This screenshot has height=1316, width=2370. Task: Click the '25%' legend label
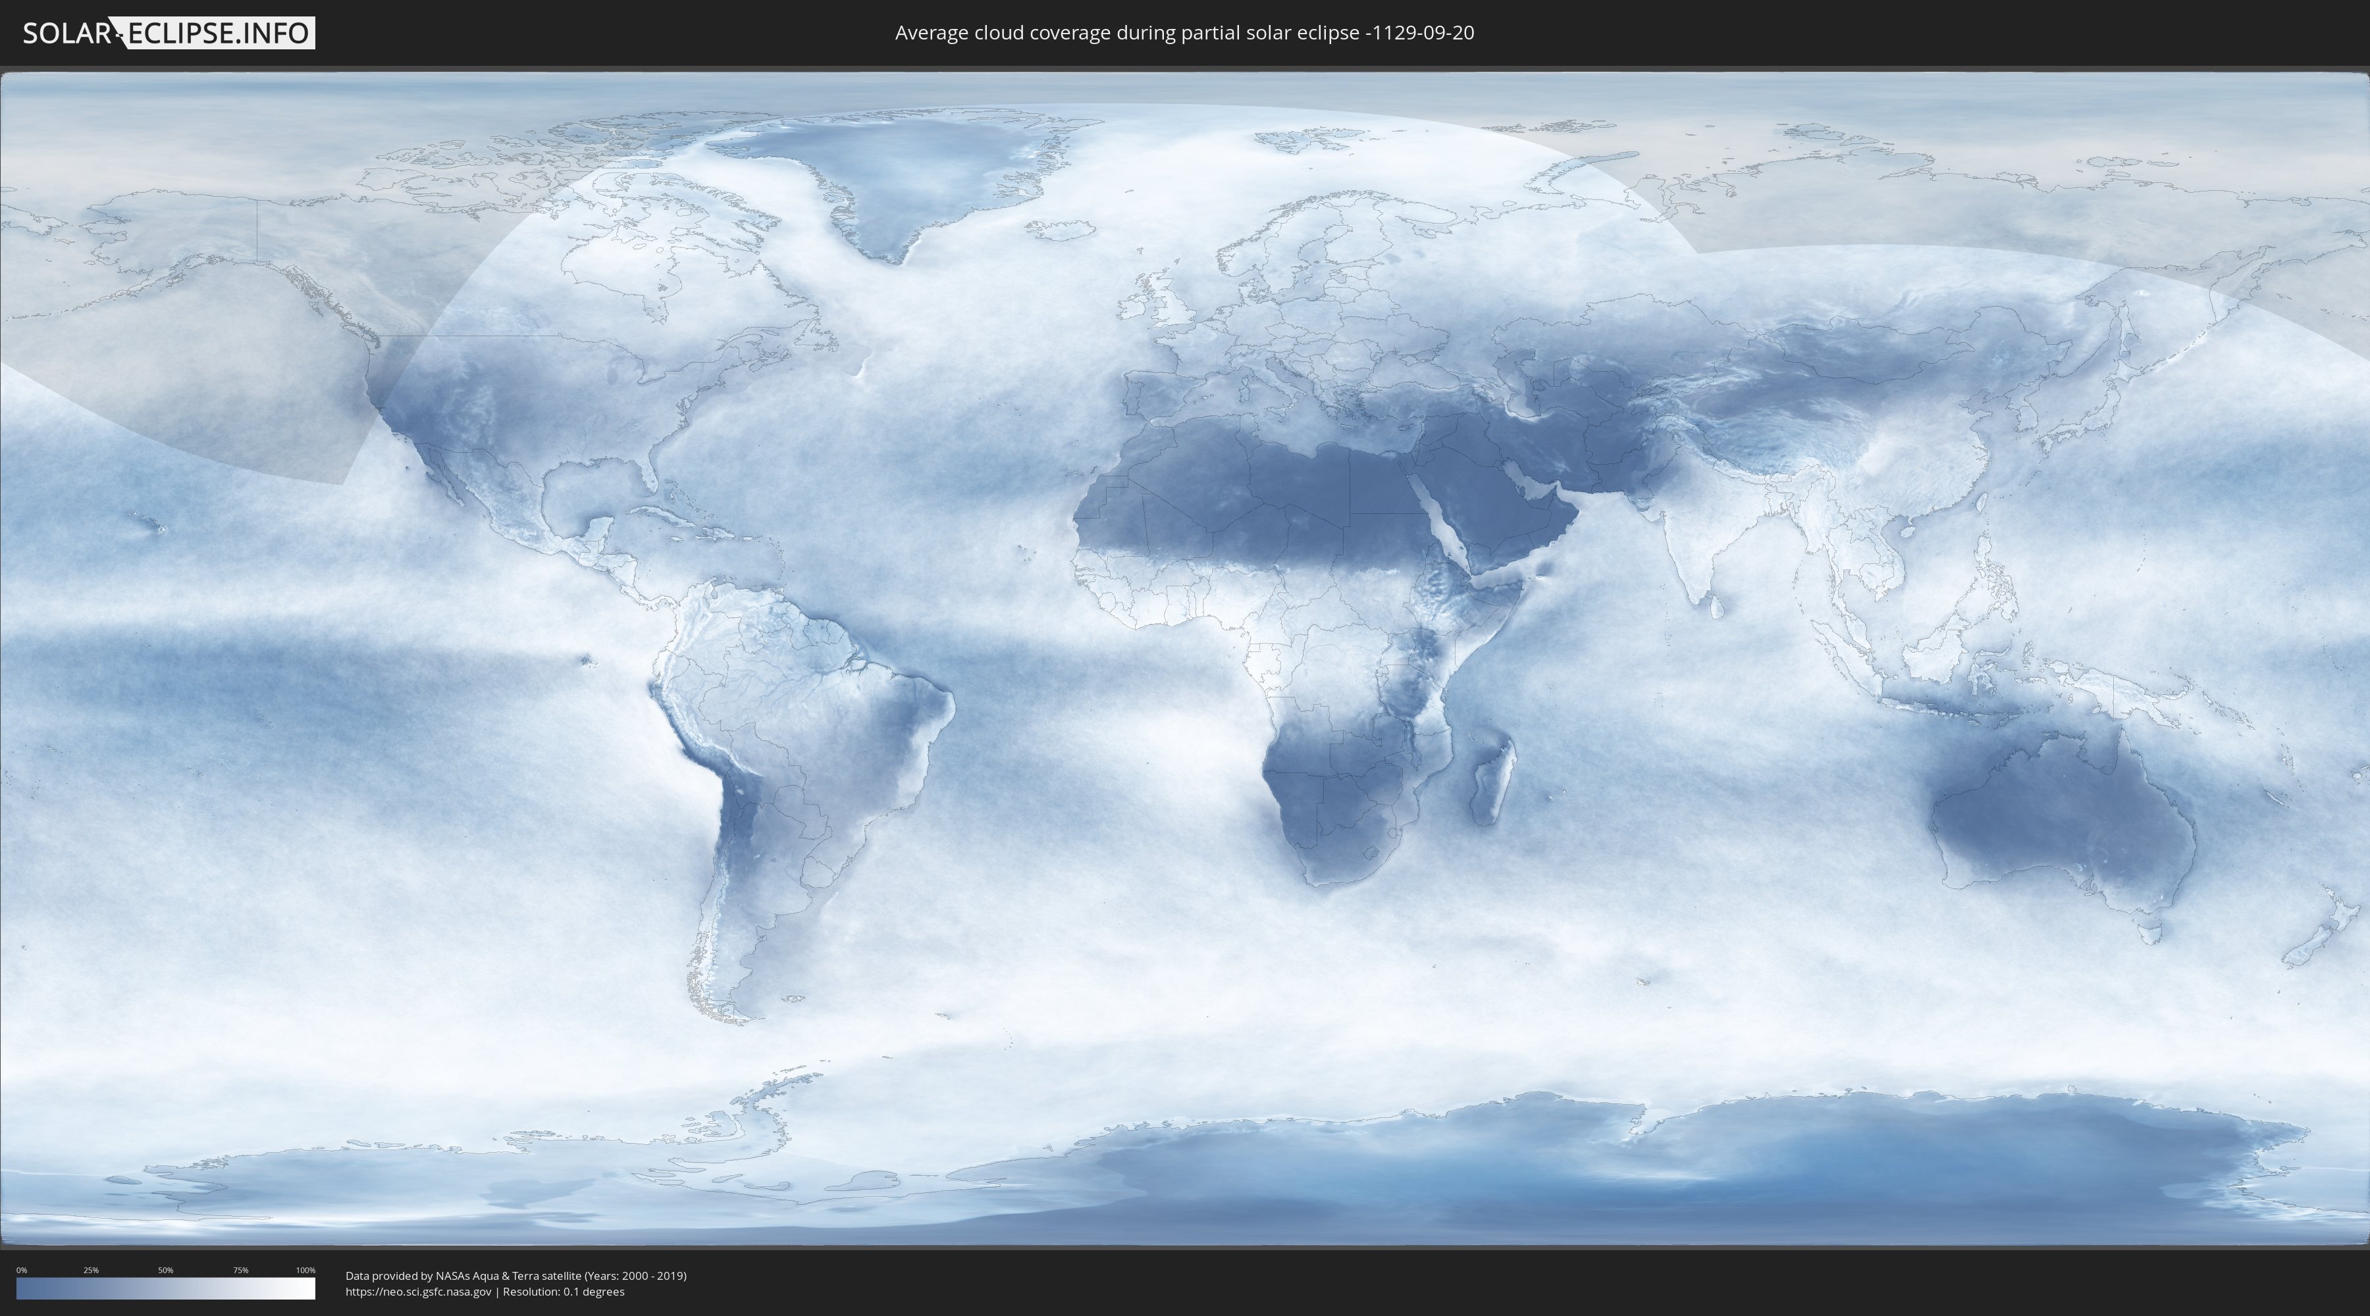91,1270
